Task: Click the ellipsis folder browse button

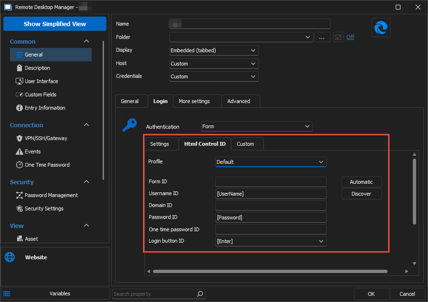Action: (322, 37)
